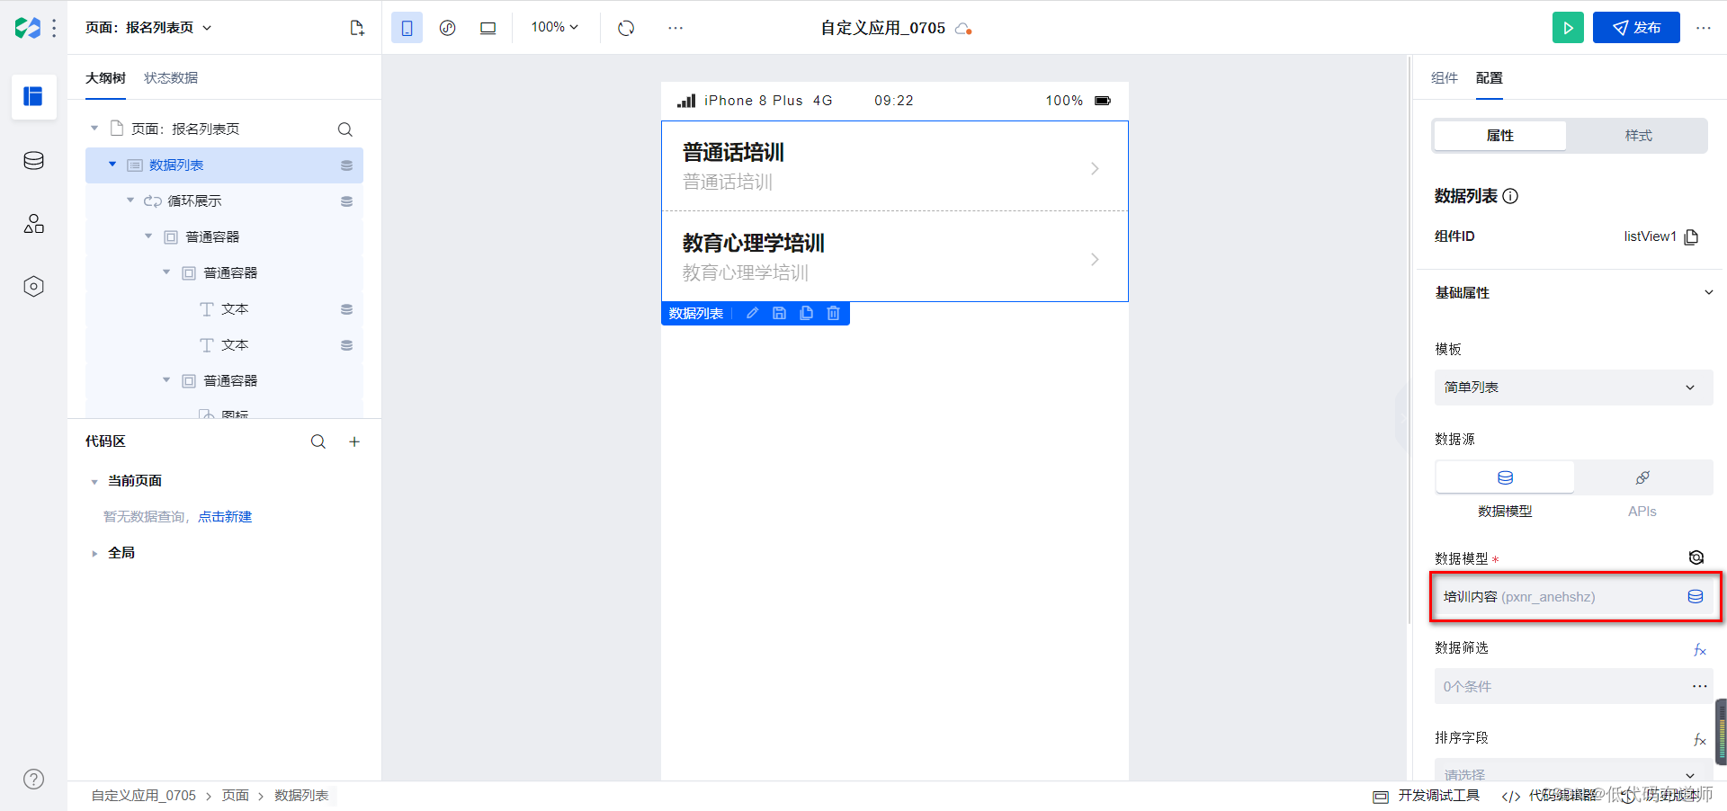This screenshot has width=1727, height=811.
Task: Collapse the 数据列表 tree node
Action: (112, 165)
